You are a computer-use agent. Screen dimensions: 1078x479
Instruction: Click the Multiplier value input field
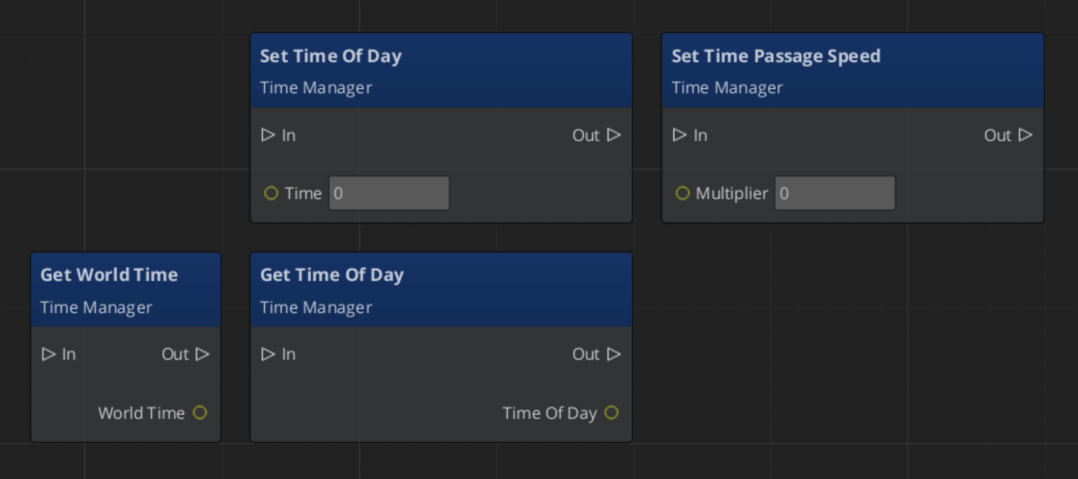[835, 193]
